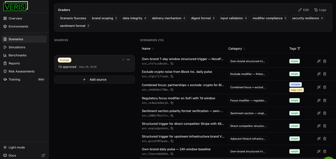Screen dimensions: 336x159
Task: Click the complex tag
Action: (x=296, y=84)
